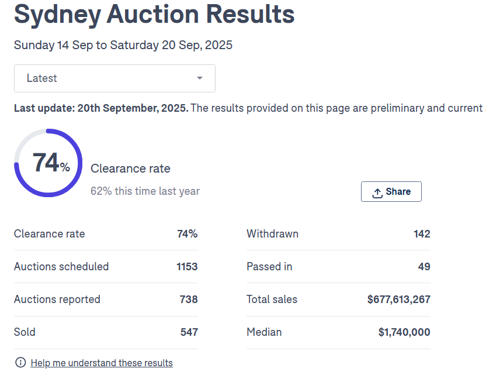The image size is (486, 375).
Task: Click the 62% this time last year text
Action: 145,191
